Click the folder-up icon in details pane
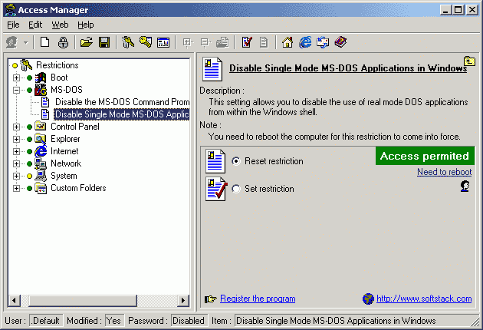 point(469,61)
